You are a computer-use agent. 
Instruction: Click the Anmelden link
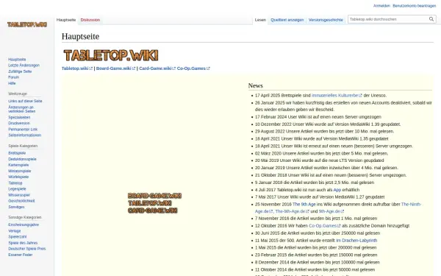pos(381,6)
